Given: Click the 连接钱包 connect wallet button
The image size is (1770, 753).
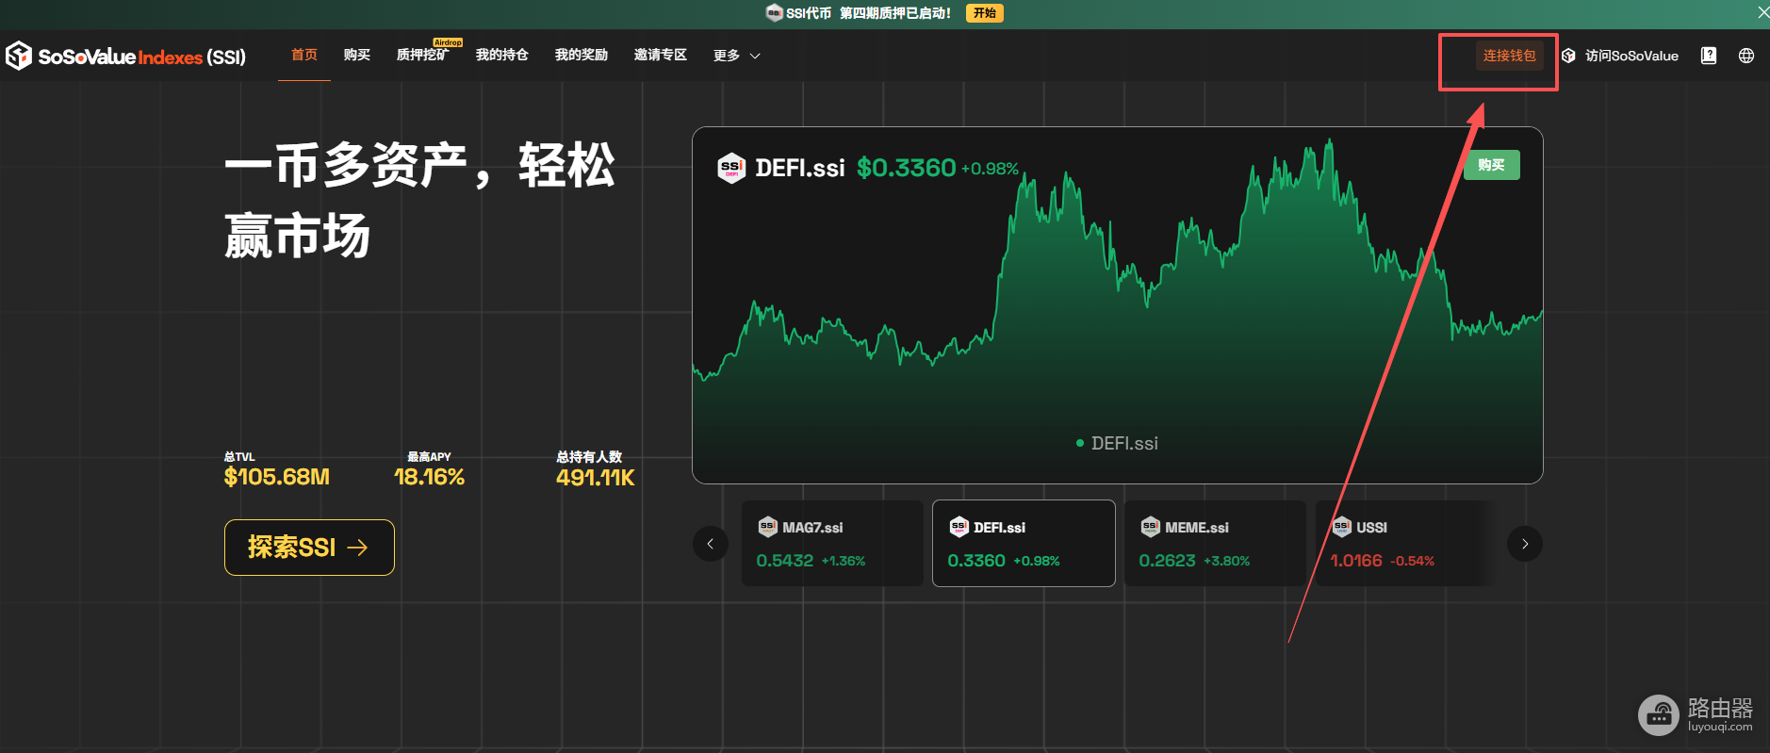Looking at the screenshot, I should pos(1509,56).
